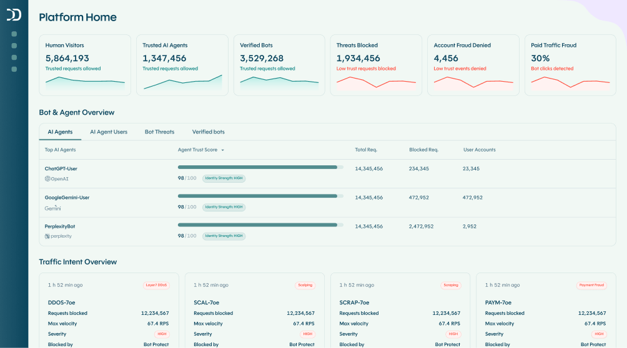627x348 pixels.
Task: Click the HIGH severity badge in DDOS-7oe card
Action: coord(162,334)
